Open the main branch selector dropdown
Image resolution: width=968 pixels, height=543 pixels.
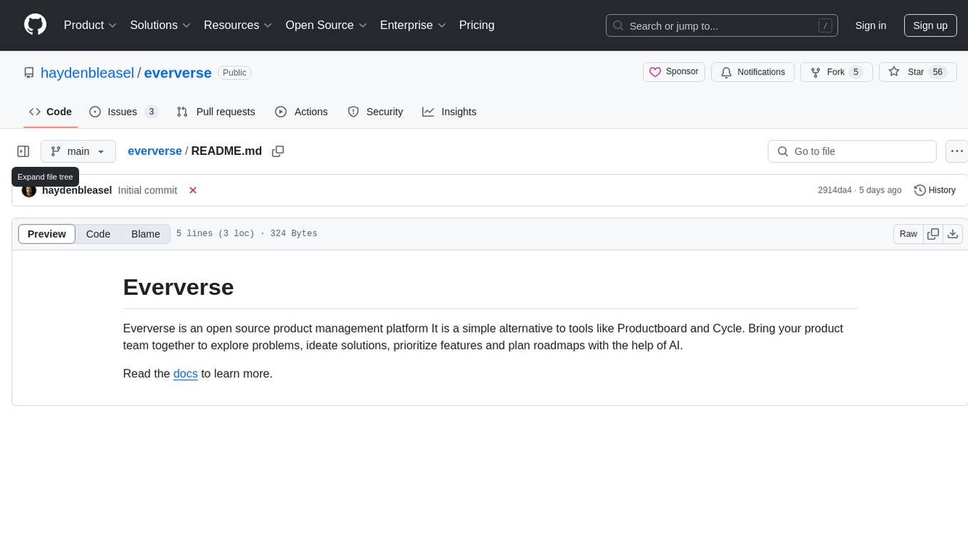78,151
